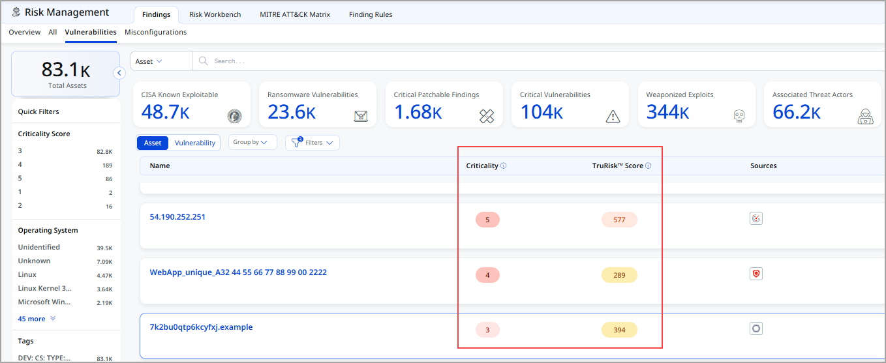Screen dimensions: 886x363
Task: Open the Group by dropdown
Action: [252, 143]
